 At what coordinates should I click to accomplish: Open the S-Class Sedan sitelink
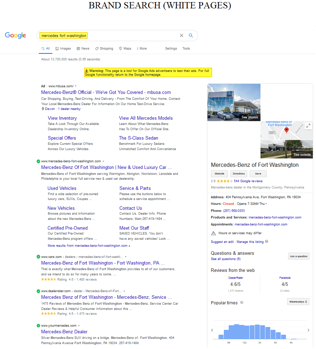pos(139,138)
